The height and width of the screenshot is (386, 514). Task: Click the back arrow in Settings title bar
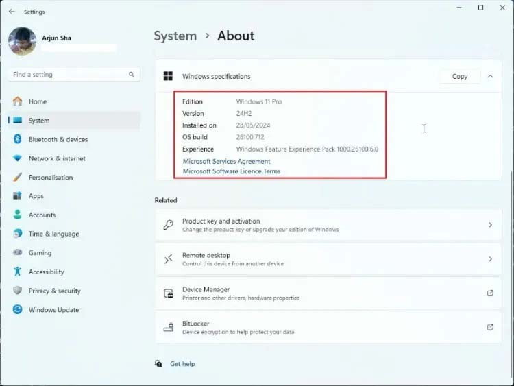pyautogui.click(x=12, y=11)
